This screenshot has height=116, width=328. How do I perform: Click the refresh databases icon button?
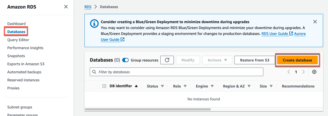coord(167,60)
